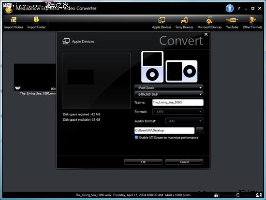
Task: Minimize the MediaShow Espresso window
Action: pos(246,9)
